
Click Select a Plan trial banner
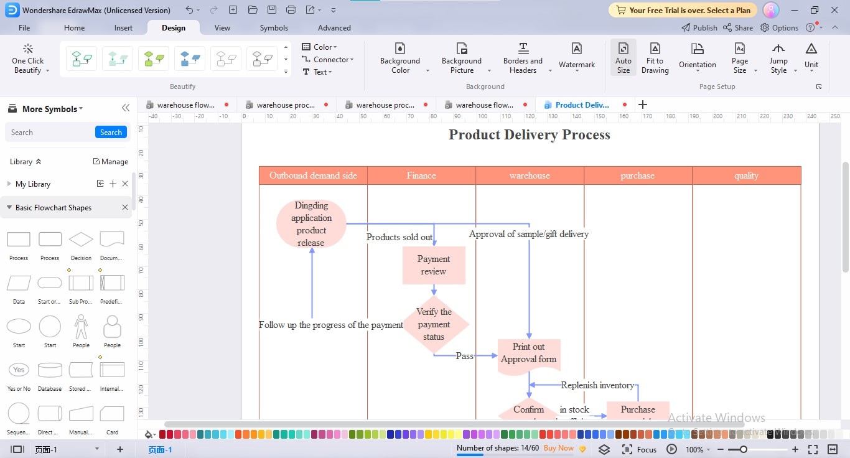pyautogui.click(x=683, y=10)
